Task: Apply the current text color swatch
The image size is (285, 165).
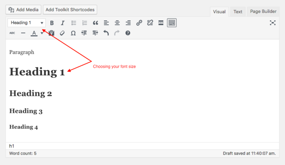Action: (34, 33)
